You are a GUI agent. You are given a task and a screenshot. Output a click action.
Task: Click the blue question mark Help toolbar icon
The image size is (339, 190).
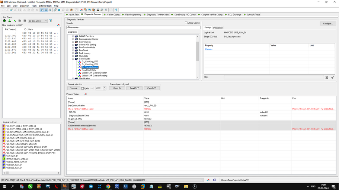point(116,10)
